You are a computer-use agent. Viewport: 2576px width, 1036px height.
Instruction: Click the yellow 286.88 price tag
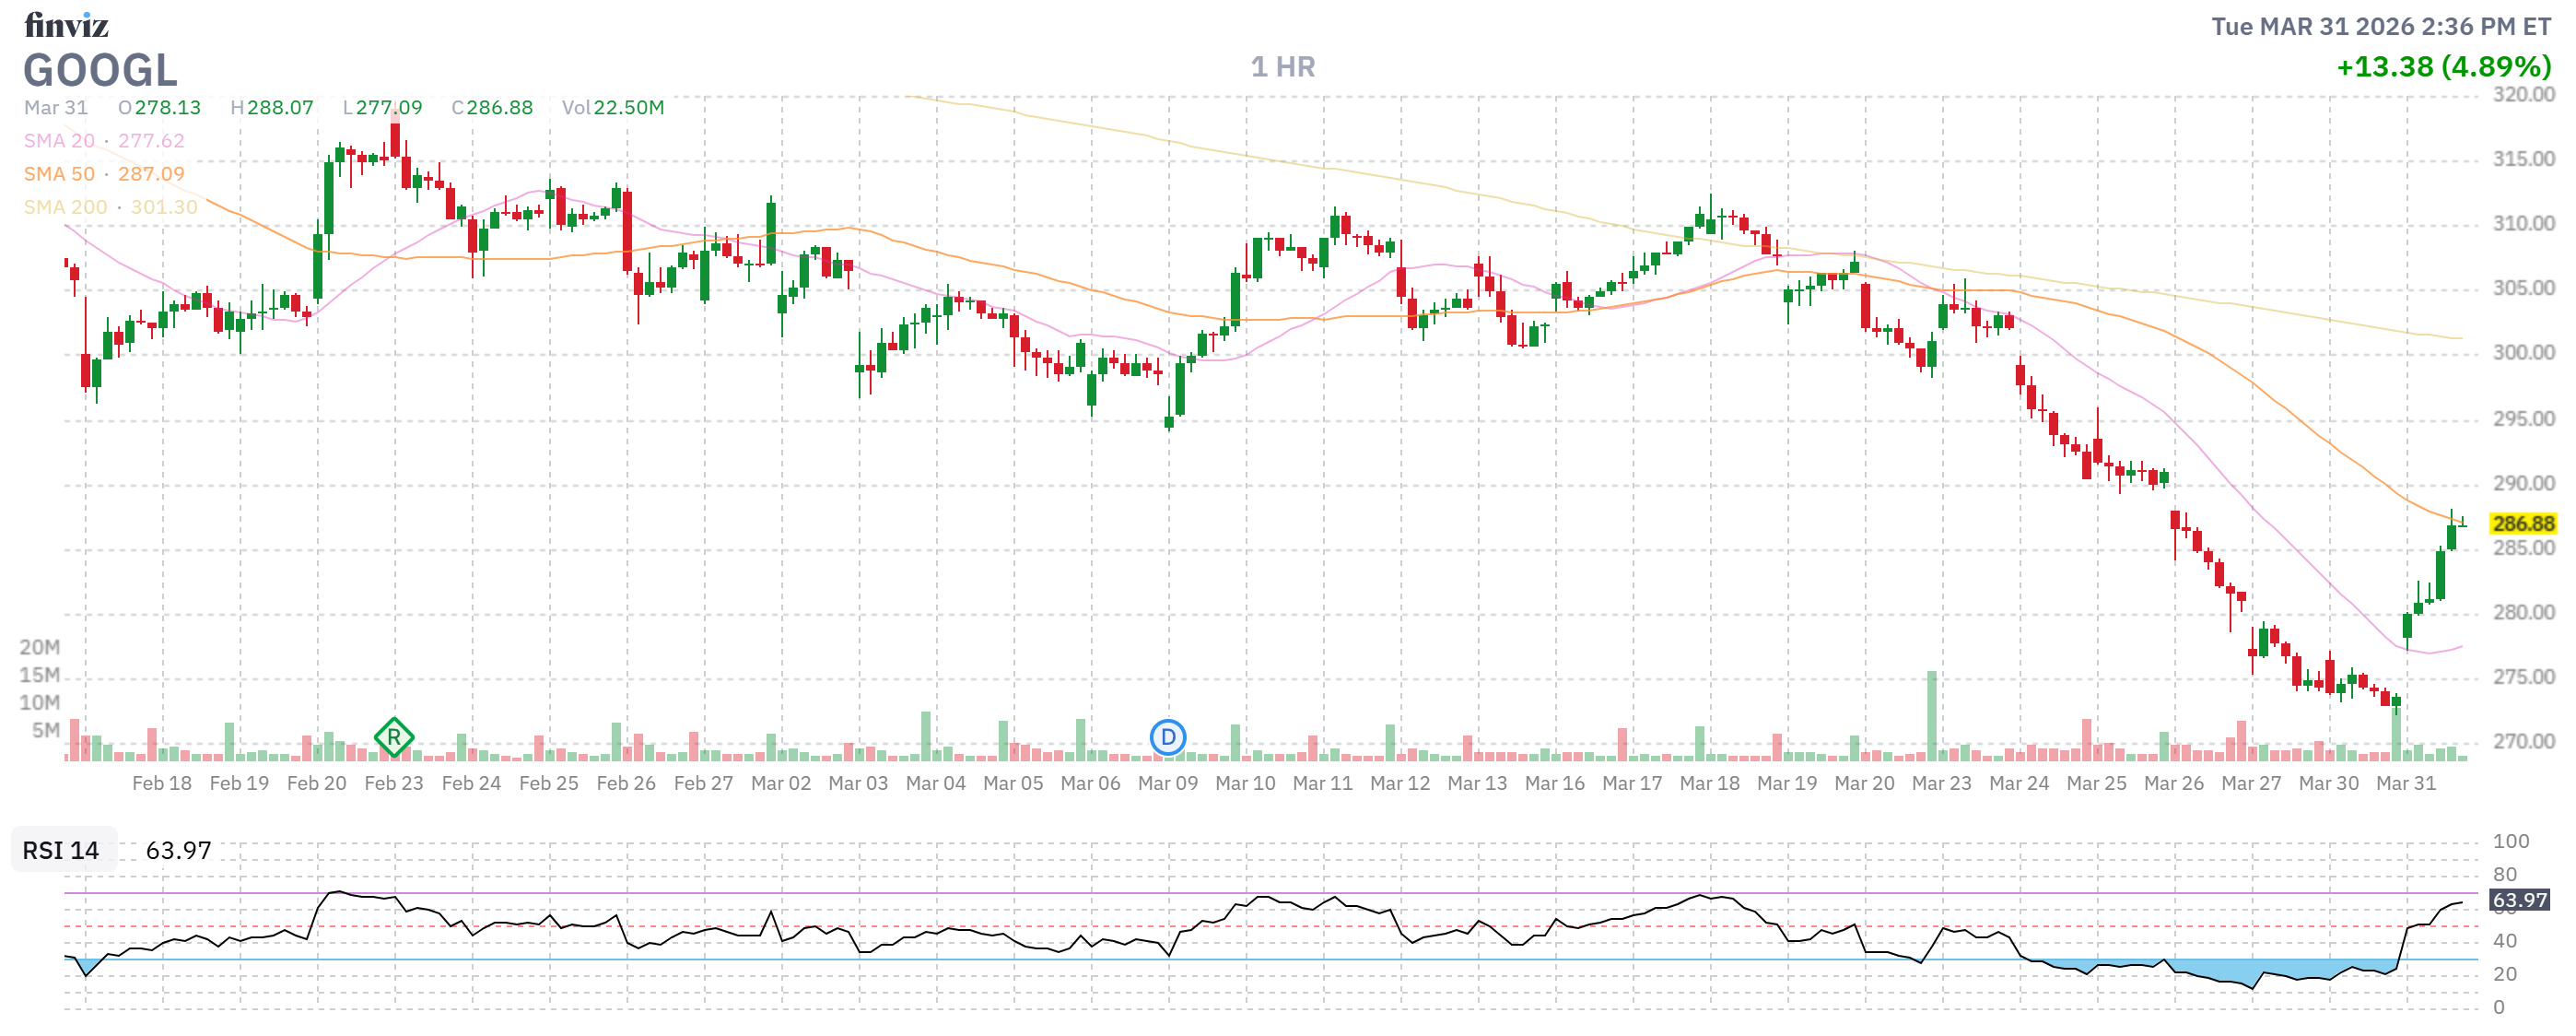[2523, 524]
